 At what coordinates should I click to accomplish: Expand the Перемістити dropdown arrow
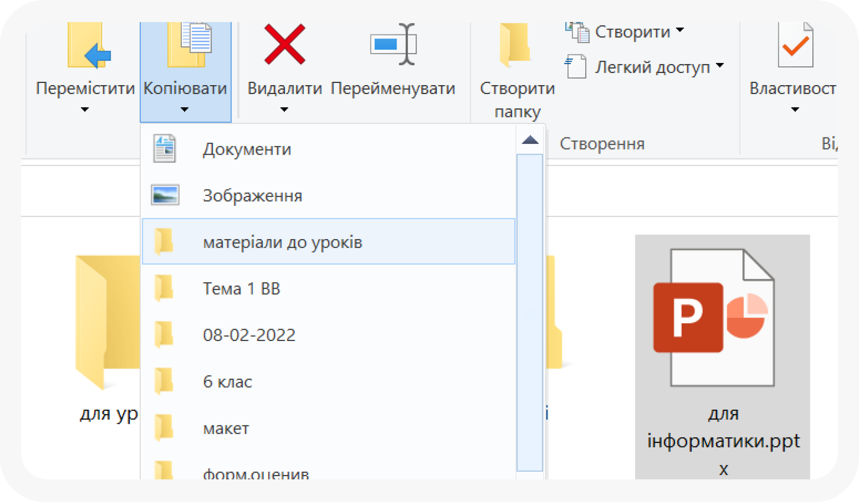pyautogui.click(x=85, y=110)
